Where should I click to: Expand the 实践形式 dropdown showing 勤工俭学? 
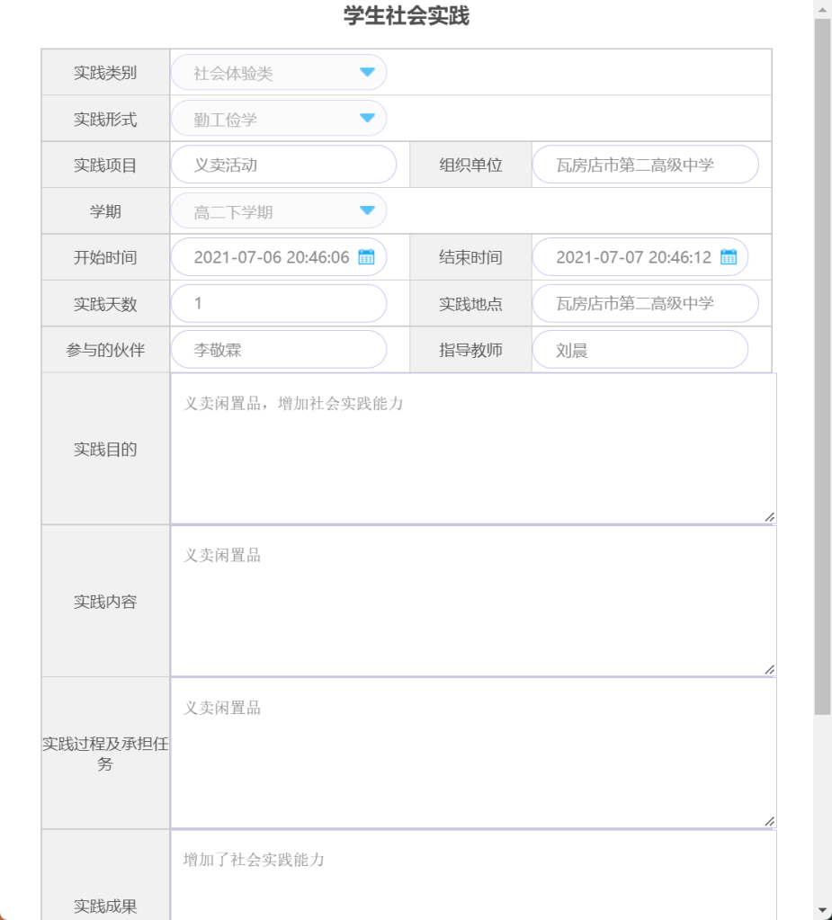(x=367, y=119)
